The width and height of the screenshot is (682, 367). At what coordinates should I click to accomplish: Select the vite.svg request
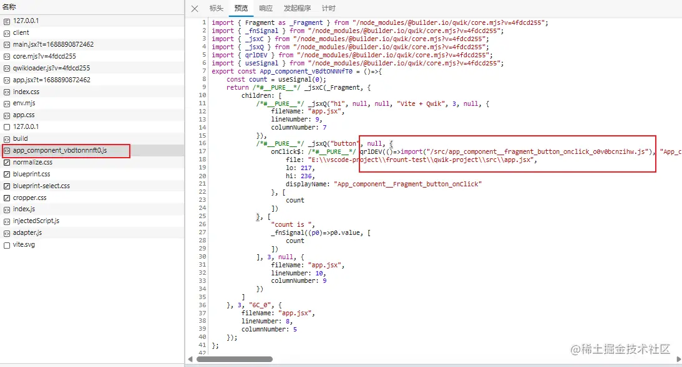coord(92,244)
